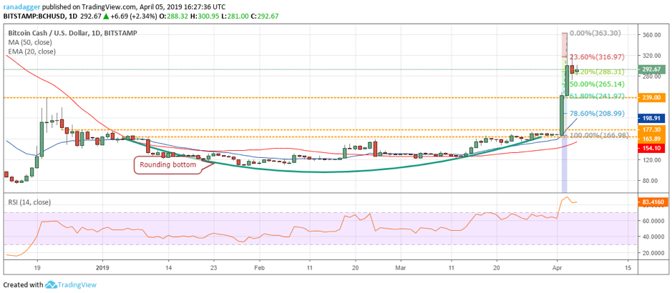Click the 'Apr' date axis label
Viewport: 672px width, 293px height.
tap(557, 269)
